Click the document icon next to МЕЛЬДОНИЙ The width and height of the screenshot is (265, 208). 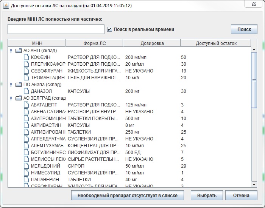click(26, 166)
